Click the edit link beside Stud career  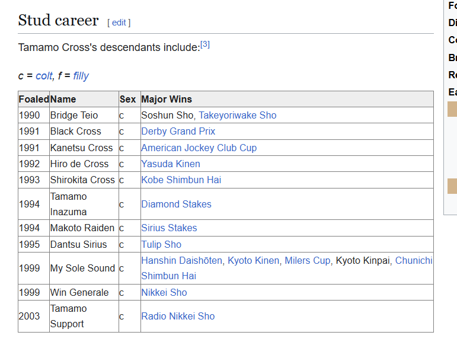coord(119,23)
